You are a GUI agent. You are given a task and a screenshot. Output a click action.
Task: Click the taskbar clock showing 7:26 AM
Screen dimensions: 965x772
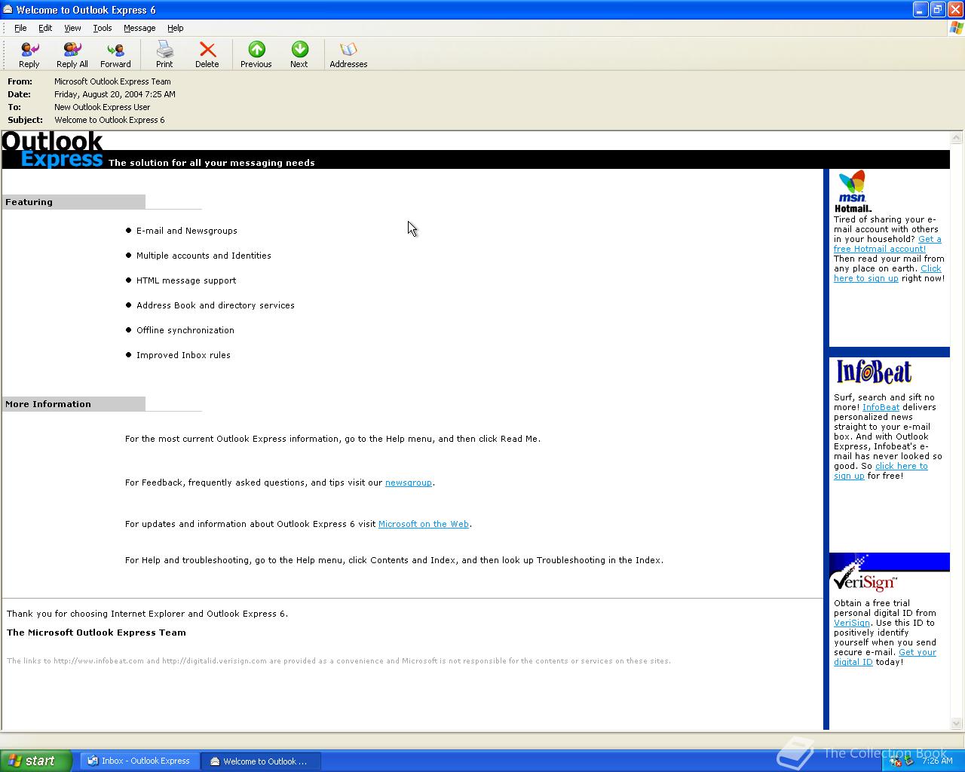937,761
